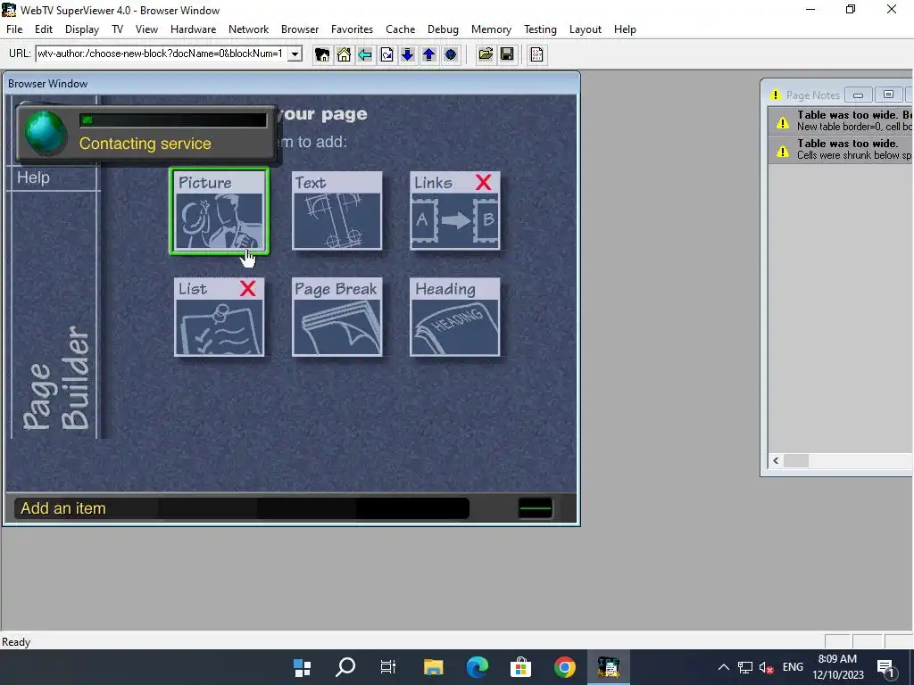Select the List item tile

tap(220, 317)
